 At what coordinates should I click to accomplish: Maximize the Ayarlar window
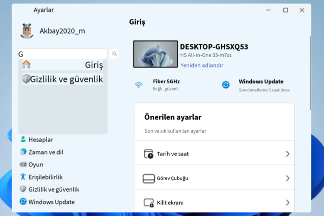coord(285,10)
